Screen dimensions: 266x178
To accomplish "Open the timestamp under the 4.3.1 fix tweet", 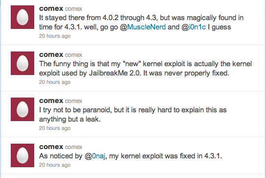I will point(55,165).
